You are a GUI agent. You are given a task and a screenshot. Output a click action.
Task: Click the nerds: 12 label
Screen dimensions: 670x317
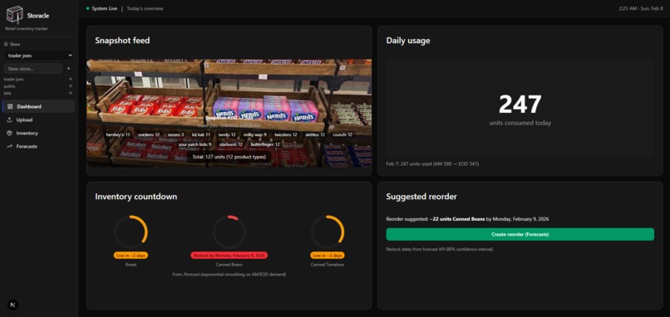[227, 134]
